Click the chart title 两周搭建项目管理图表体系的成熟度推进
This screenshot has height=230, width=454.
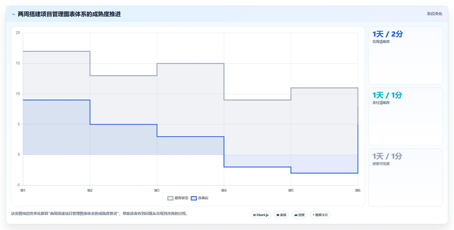69,14
